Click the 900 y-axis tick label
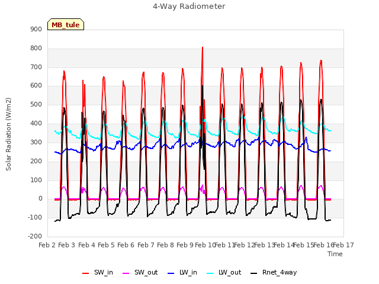The height and width of the screenshot is (284, 379). [36, 30]
